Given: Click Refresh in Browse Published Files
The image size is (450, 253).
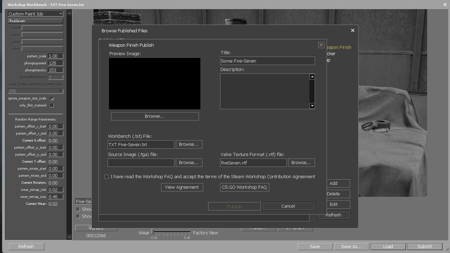Looking at the screenshot, I should tap(334, 215).
